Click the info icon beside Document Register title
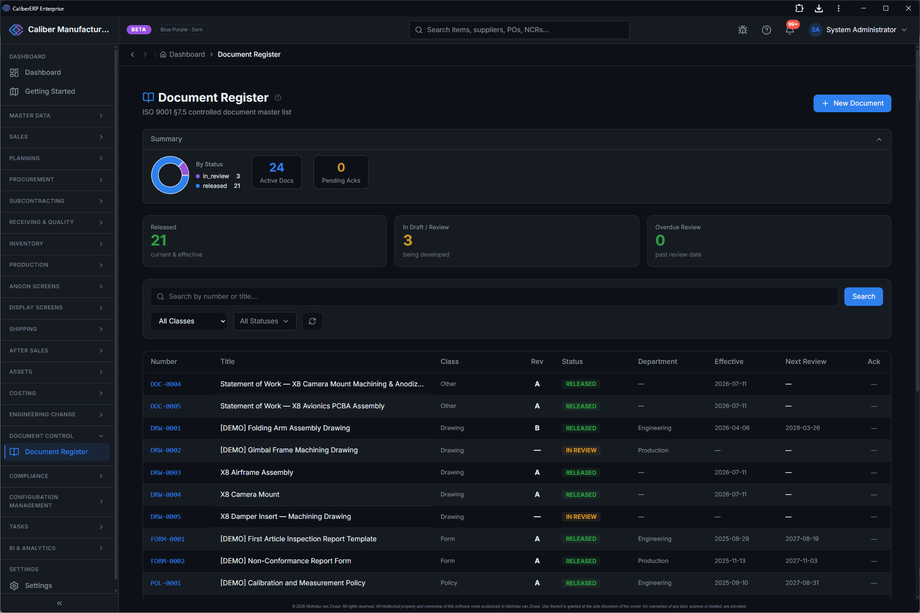The height and width of the screenshot is (613, 920). (x=278, y=98)
